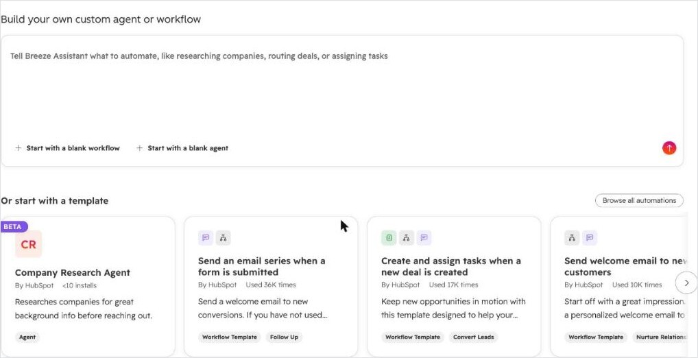The height and width of the screenshot is (358, 698).
Task: Open the CR Company Research Agent logo
Action: click(29, 244)
